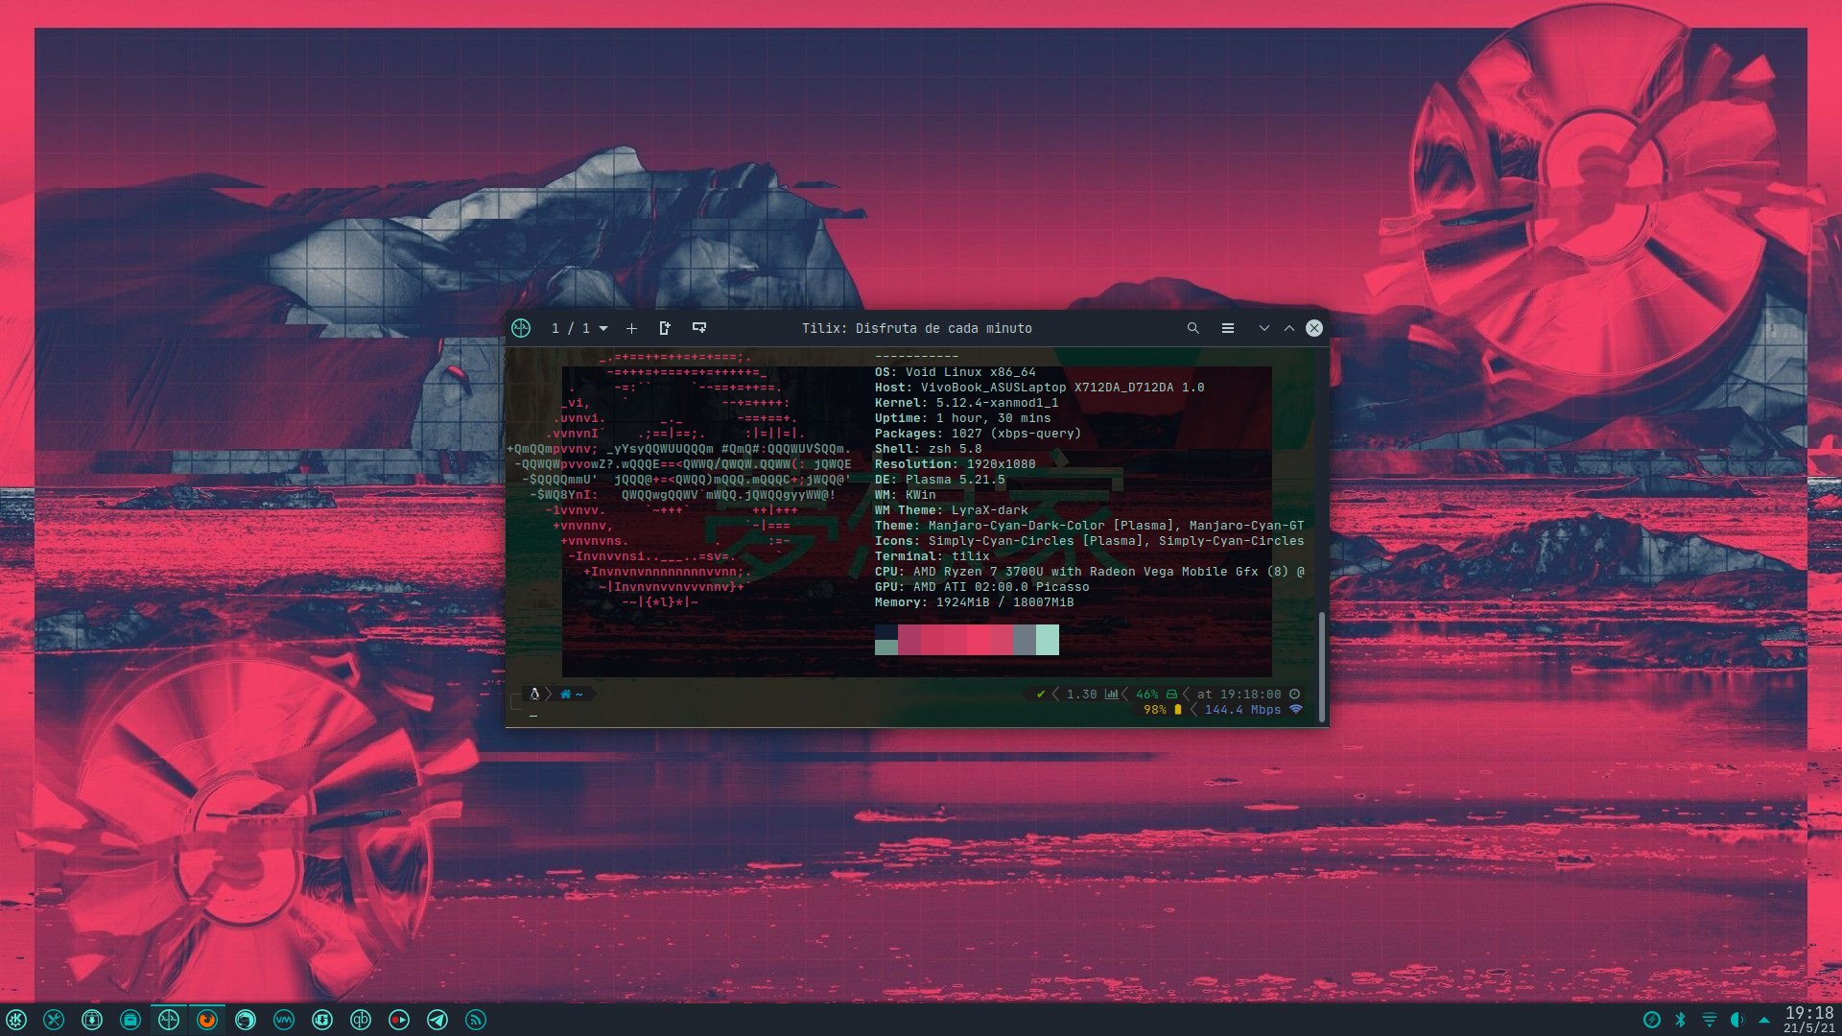
Task: Open Telegram from the taskbar
Action: pos(437,1020)
